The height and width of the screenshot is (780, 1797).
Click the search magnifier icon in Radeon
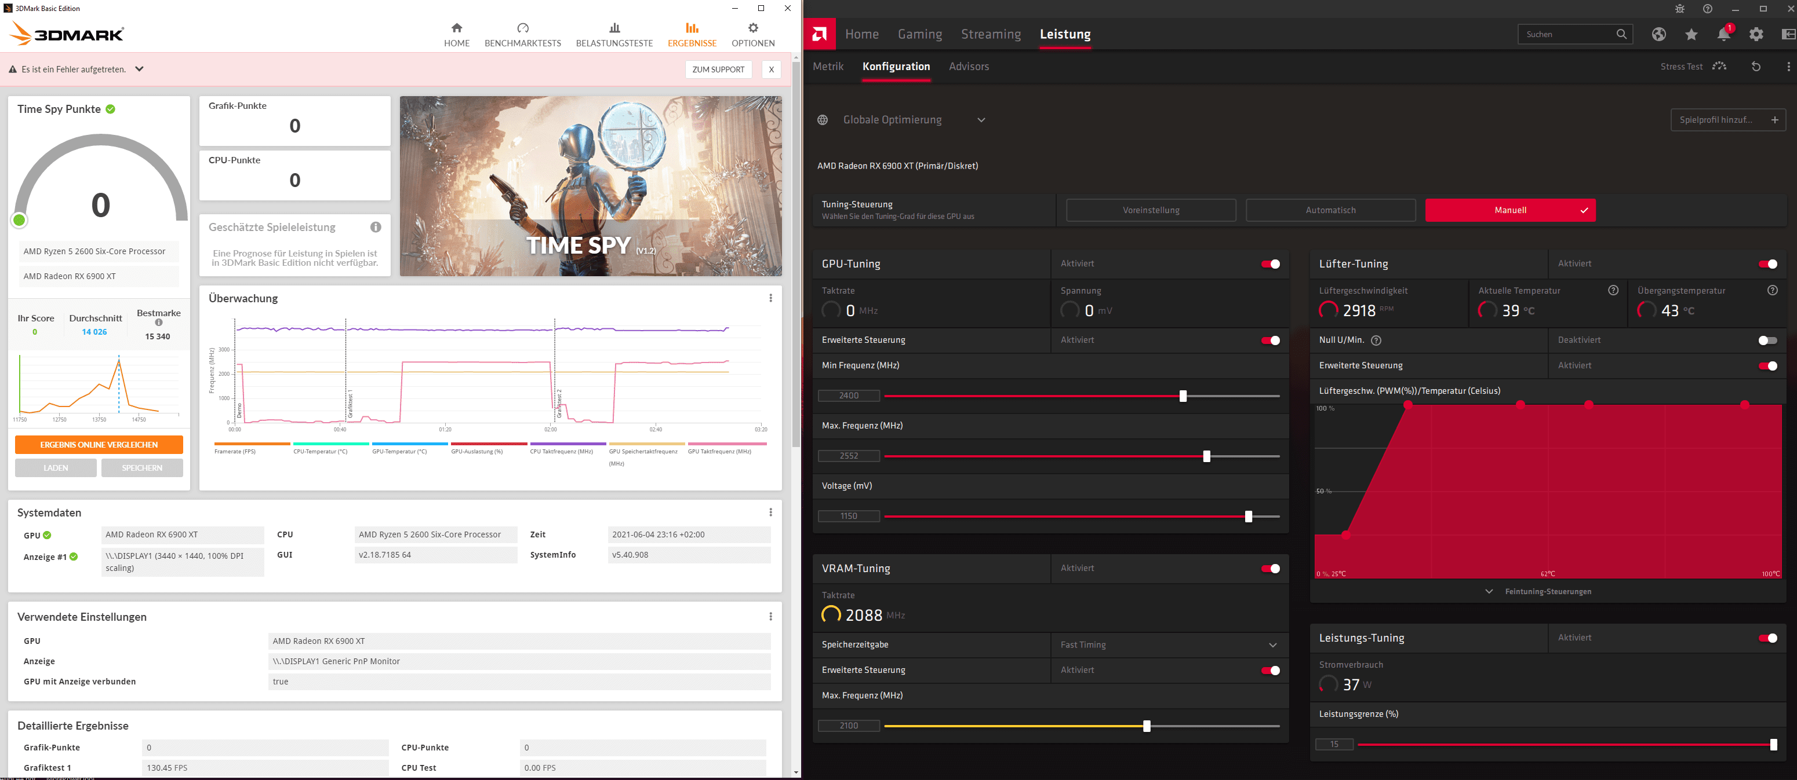point(1621,34)
